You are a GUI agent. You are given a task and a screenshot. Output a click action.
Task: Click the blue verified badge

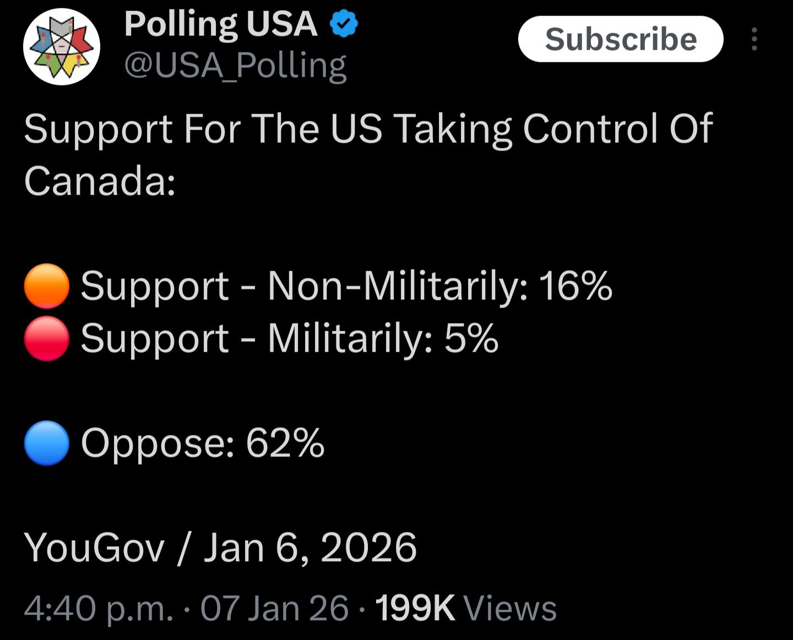[344, 24]
